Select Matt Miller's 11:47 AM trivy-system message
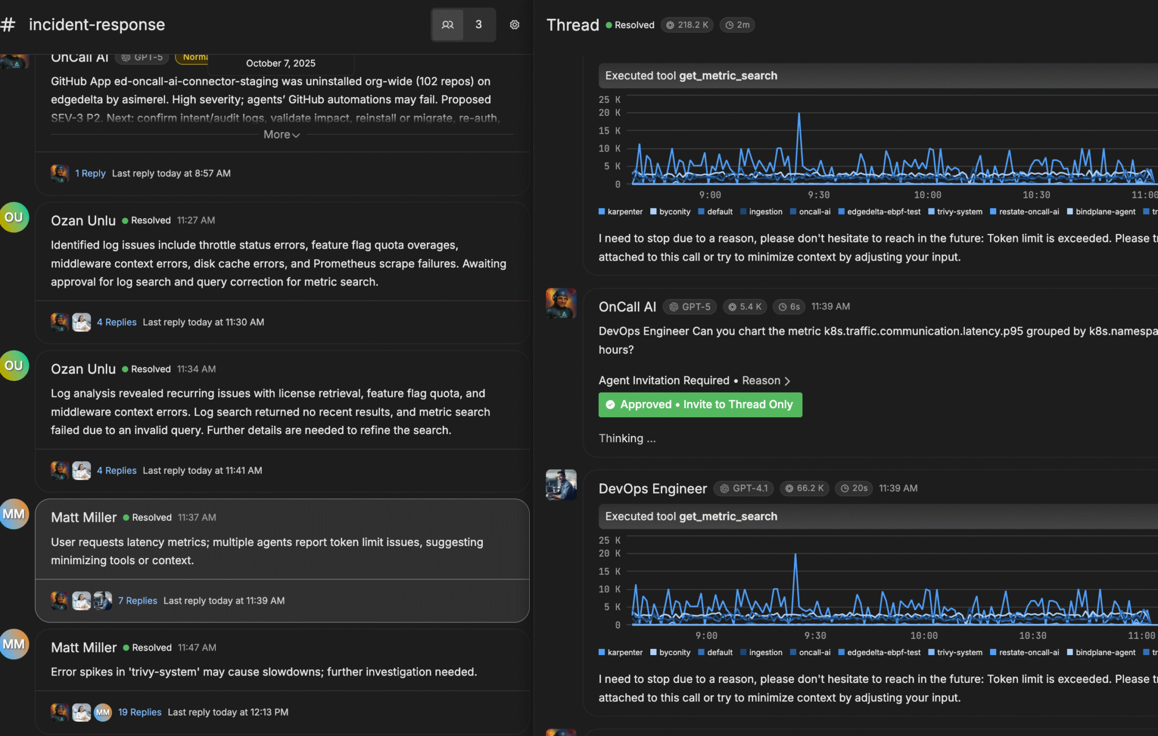The height and width of the screenshot is (736, 1158). (263, 672)
